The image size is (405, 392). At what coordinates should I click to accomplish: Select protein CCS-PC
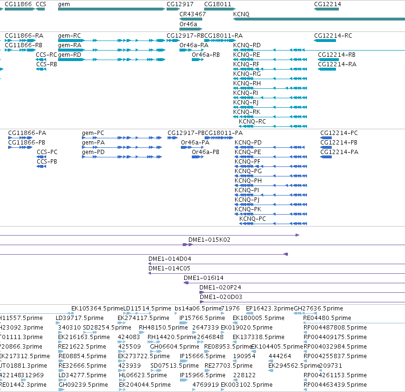(41, 157)
